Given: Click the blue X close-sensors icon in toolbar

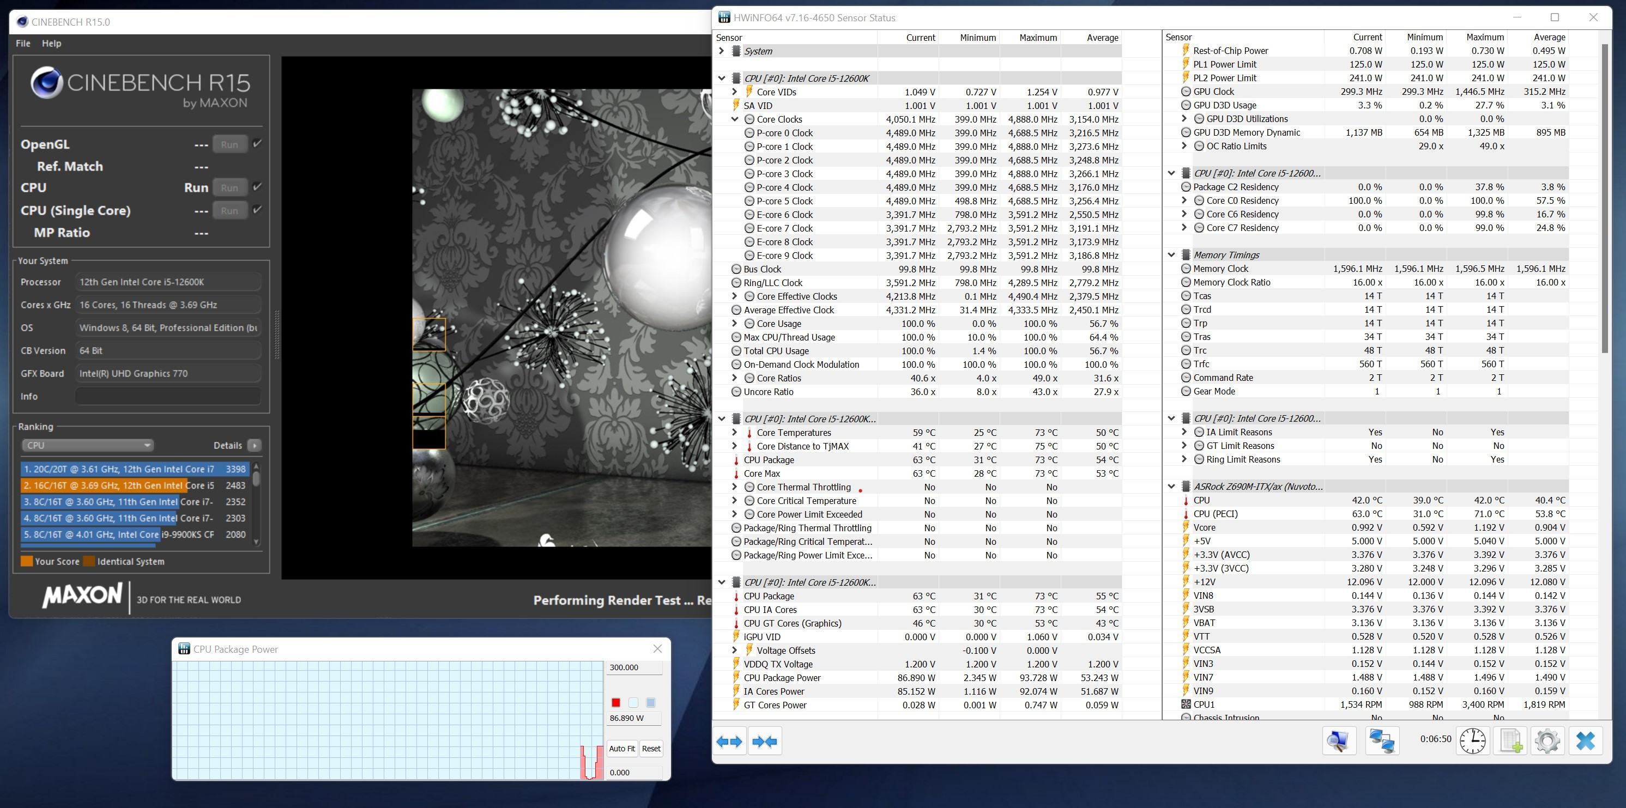Looking at the screenshot, I should point(1585,740).
